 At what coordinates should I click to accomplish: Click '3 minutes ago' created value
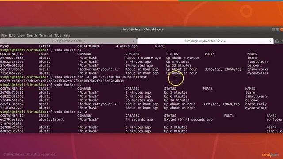pyautogui.click(x=138, y=127)
